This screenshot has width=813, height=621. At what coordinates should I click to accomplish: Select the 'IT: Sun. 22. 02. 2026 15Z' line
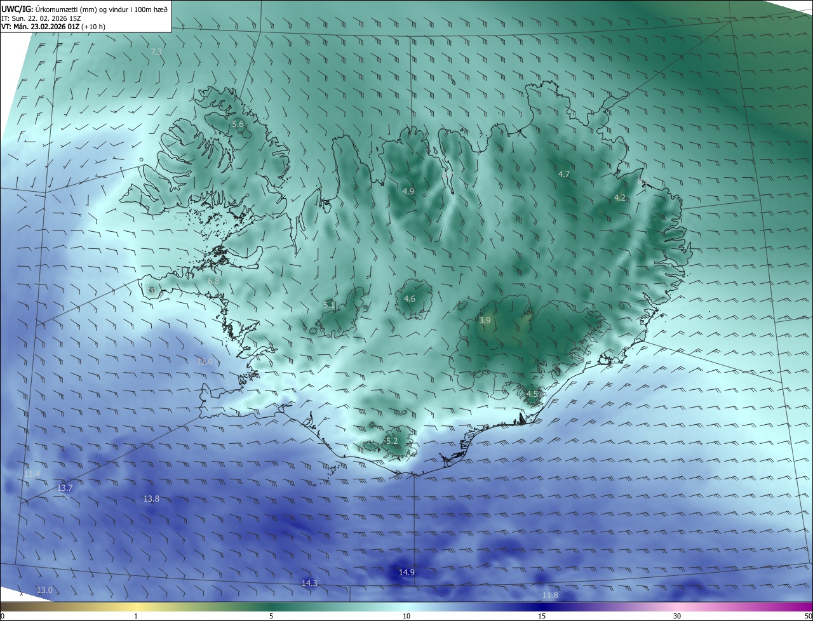[x=41, y=18]
